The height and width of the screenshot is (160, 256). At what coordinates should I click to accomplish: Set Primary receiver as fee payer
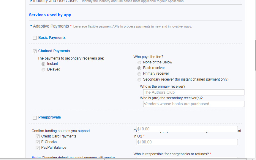pos(139,74)
